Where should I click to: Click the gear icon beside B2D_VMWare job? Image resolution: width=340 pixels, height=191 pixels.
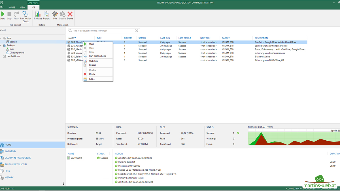coord(69,61)
